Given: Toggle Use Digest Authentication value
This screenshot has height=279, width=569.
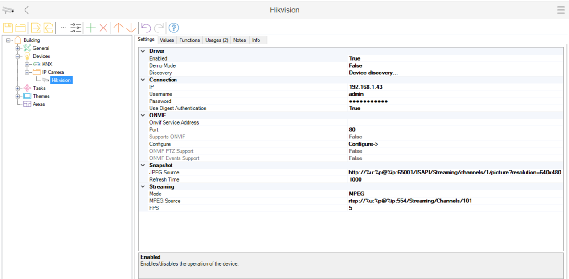Looking at the screenshot, I should pos(355,108).
